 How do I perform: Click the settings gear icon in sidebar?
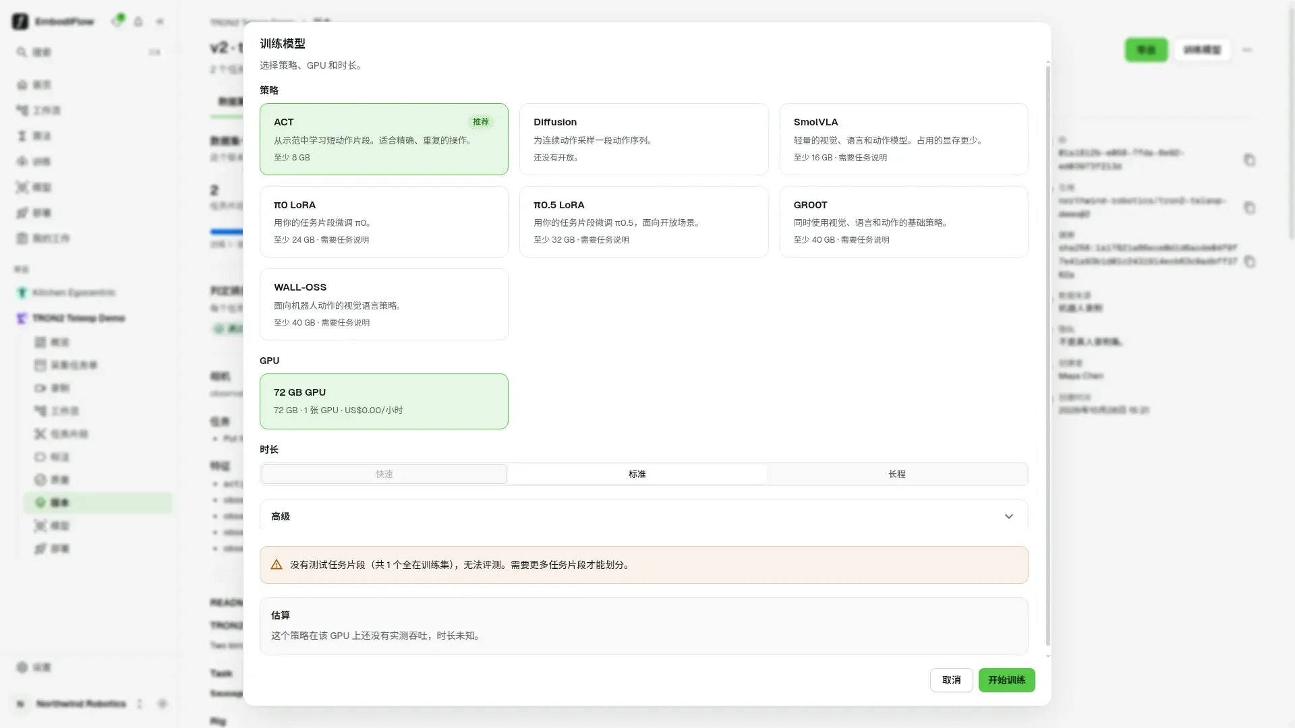click(22, 667)
